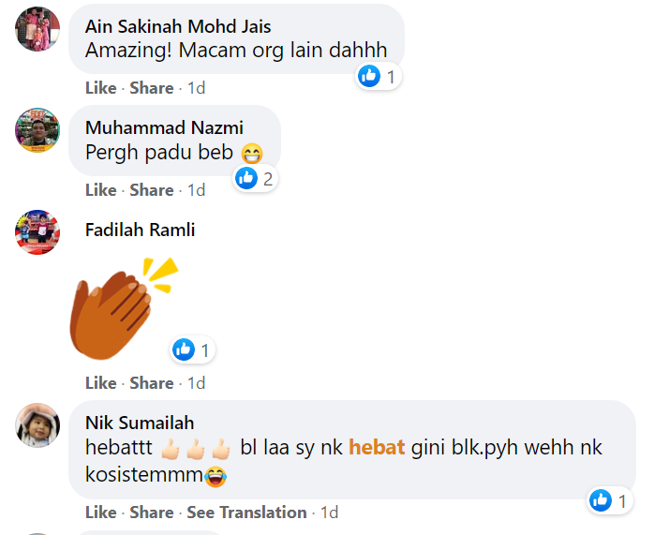Open Fadilah Ramli's profile name link
This screenshot has width=669, height=535.
point(140,230)
